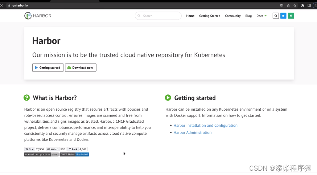The height and width of the screenshot is (175, 317).
Task: Click the star count 17,356
Action: pos(40,149)
